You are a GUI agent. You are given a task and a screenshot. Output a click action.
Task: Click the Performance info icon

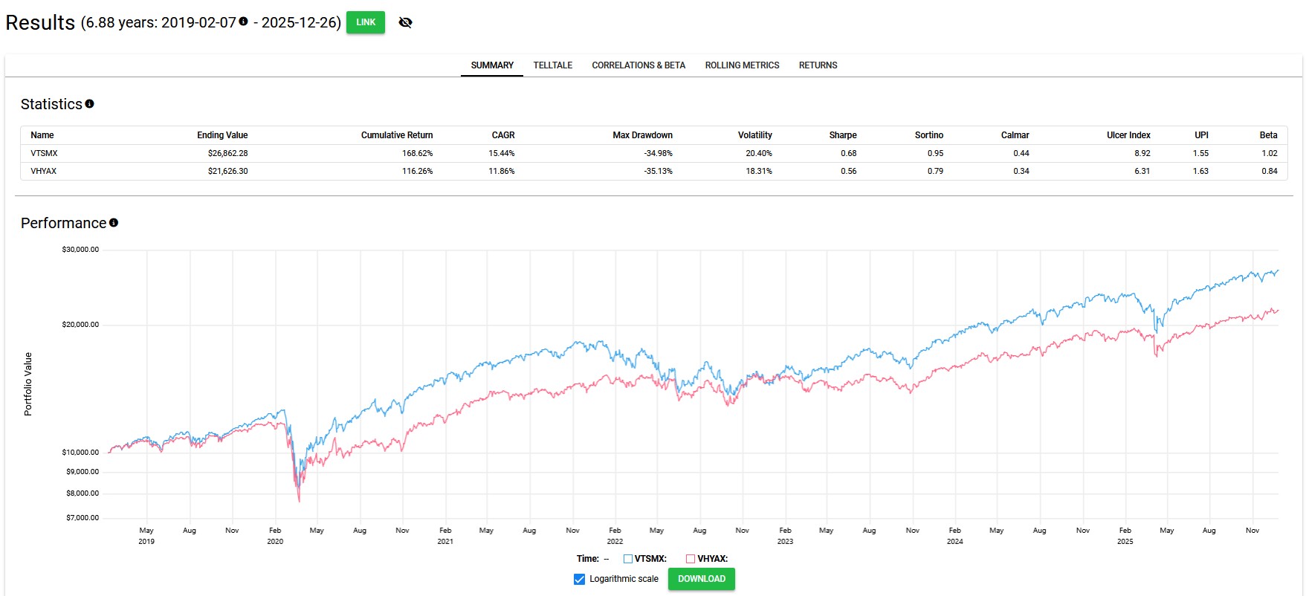(114, 223)
